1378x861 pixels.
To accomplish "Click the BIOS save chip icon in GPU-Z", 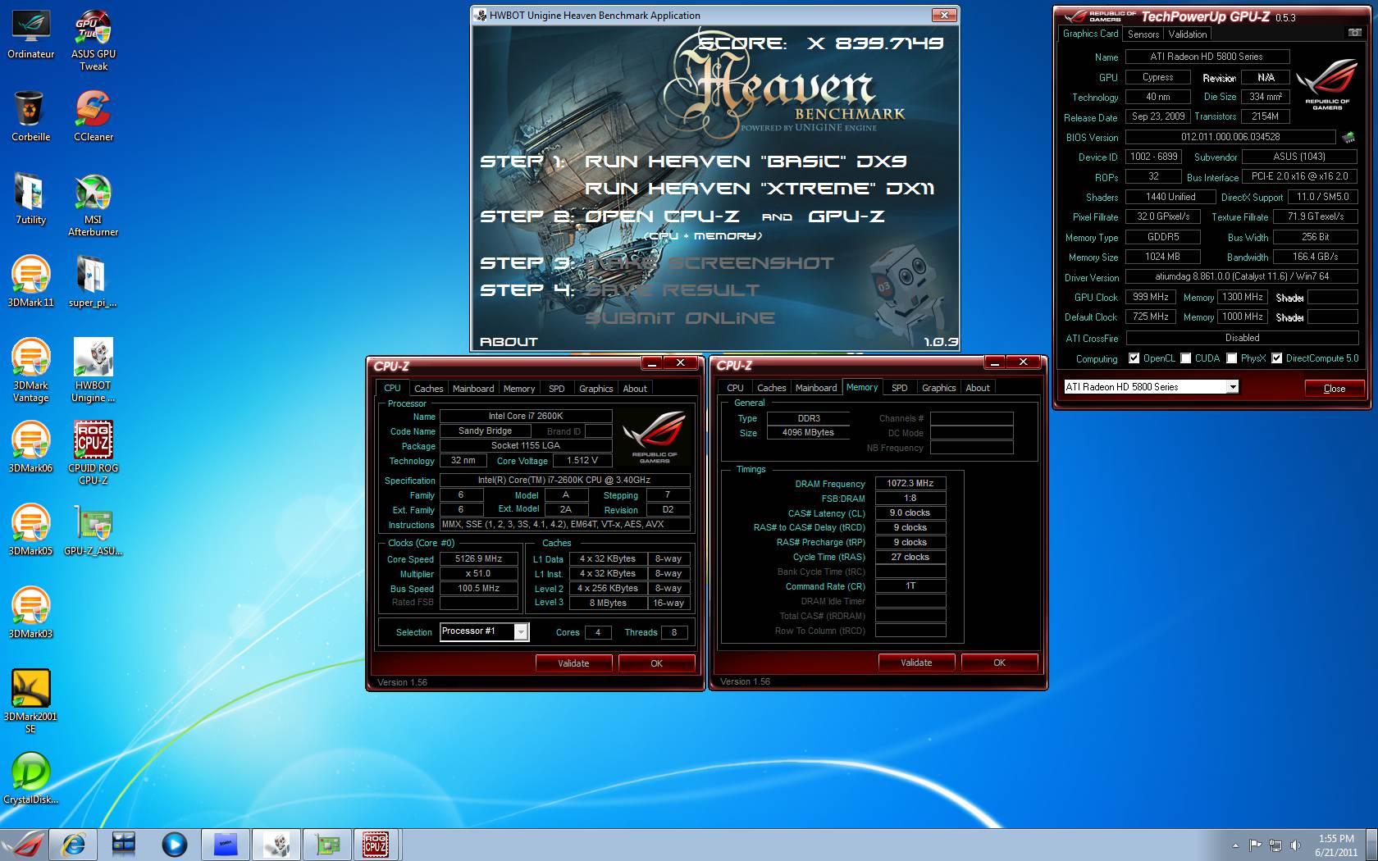I will coord(1348,137).
